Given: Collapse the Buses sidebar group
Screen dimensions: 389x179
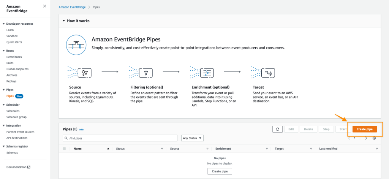Looking at the screenshot, I should tap(4, 50).
